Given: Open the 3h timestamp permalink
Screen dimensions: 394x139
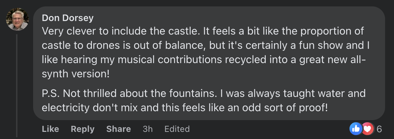Looking at the screenshot, I should tap(147, 129).
